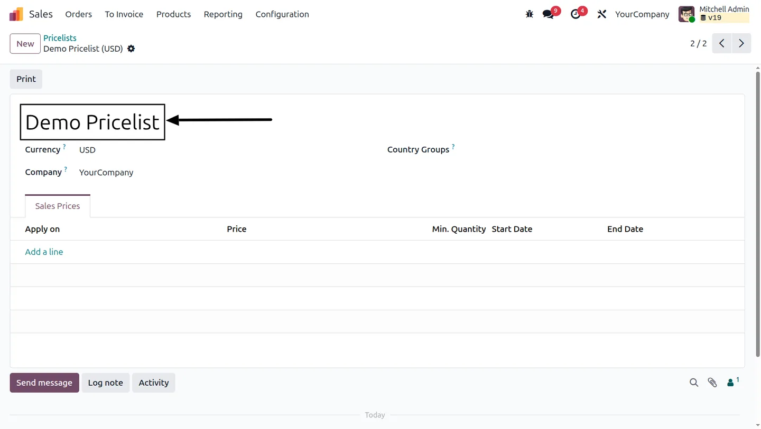Show Company field help tooltip
761x429 pixels.
click(66, 169)
